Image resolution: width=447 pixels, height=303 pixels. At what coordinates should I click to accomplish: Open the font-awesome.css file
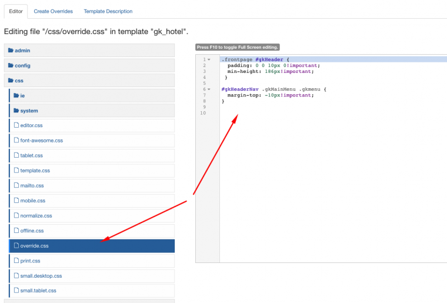pos(41,141)
